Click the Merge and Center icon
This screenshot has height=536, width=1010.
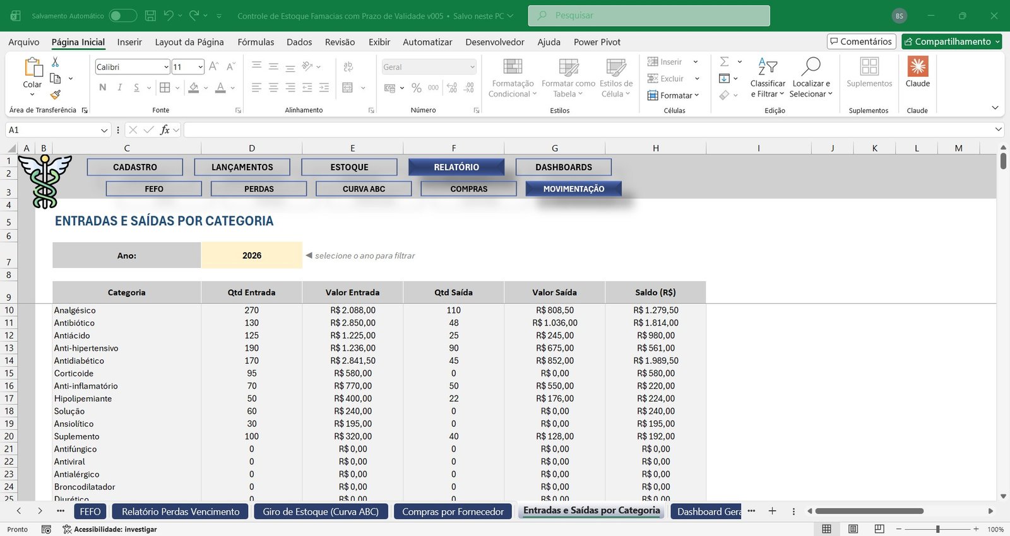(x=348, y=88)
